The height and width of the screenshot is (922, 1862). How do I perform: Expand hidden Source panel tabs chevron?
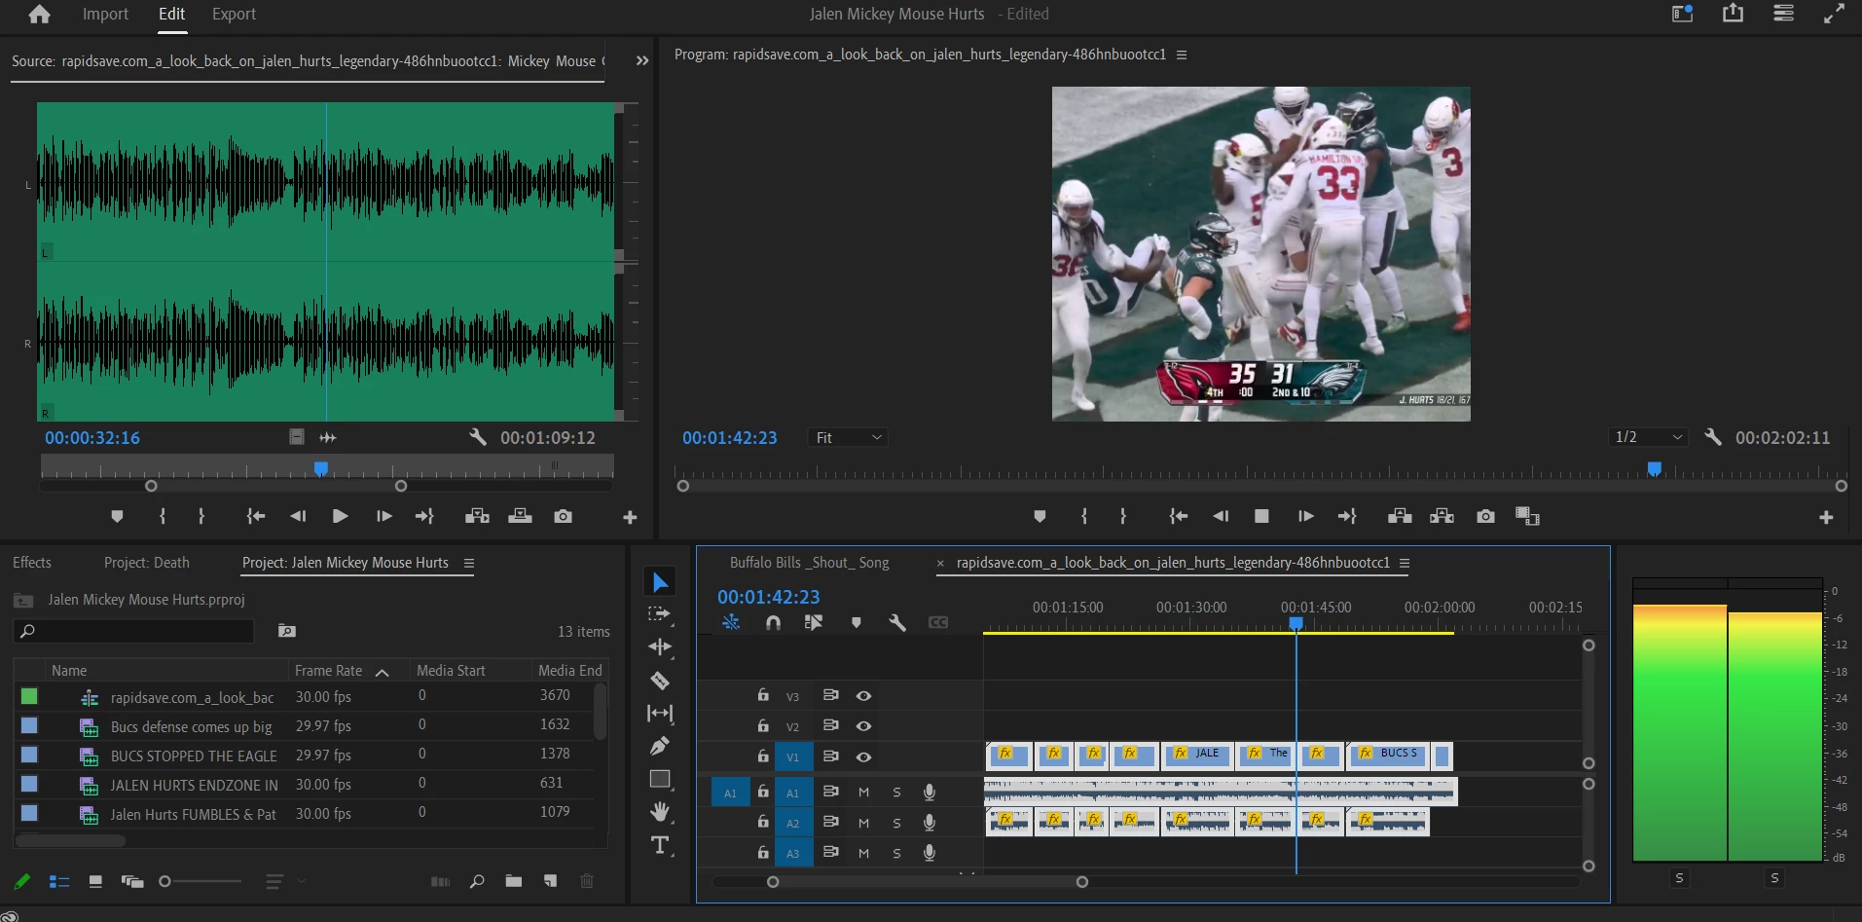642,60
